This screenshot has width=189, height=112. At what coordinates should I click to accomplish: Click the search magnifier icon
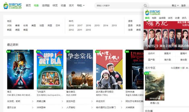pos(145,5)
